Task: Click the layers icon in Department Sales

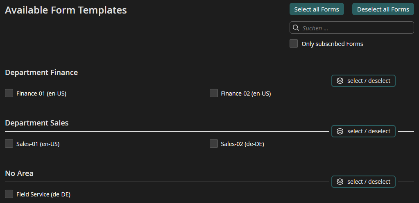Action: (x=340, y=131)
